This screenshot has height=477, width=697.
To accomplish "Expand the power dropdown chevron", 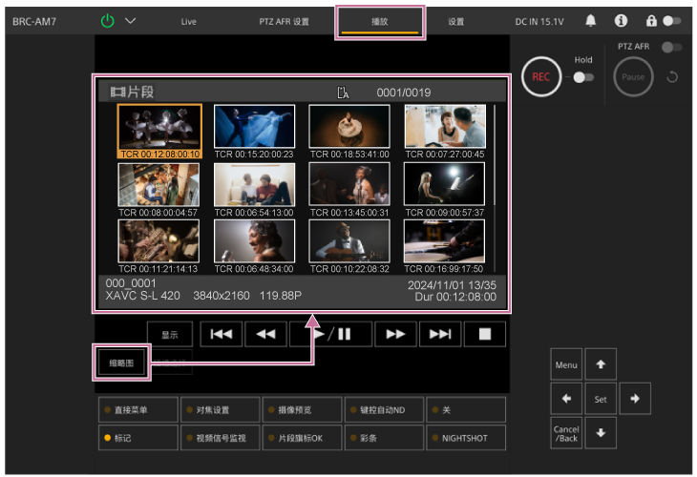I will [x=131, y=20].
